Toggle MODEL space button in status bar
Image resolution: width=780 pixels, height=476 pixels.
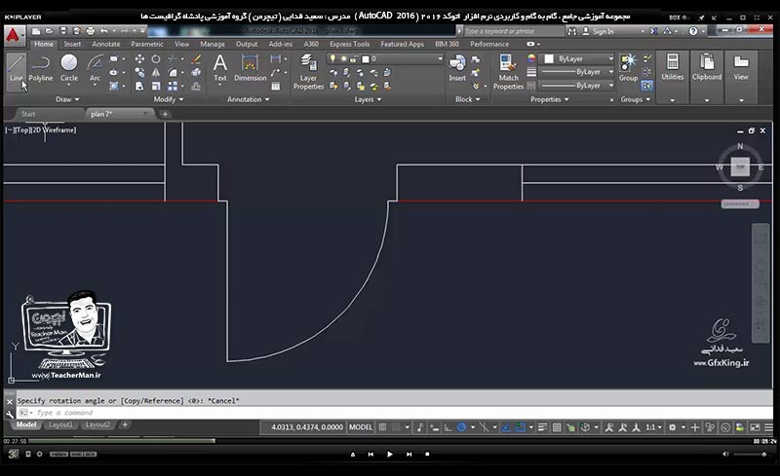click(361, 427)
